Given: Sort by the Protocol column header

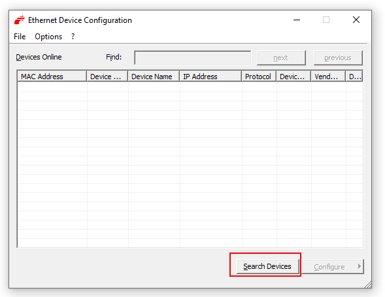Looking at the screenshot, I should (259, 77).
